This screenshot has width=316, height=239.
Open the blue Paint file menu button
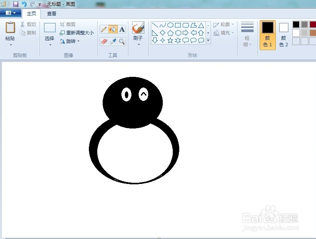click(11, 13)
